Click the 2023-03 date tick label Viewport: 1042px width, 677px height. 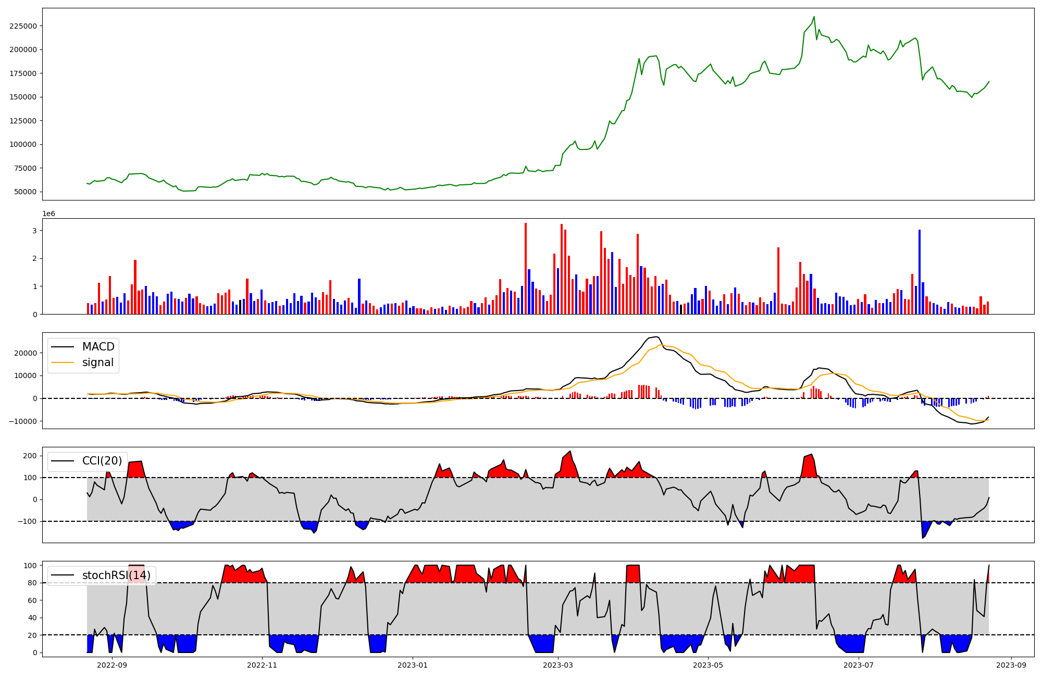tap(558, 665)
